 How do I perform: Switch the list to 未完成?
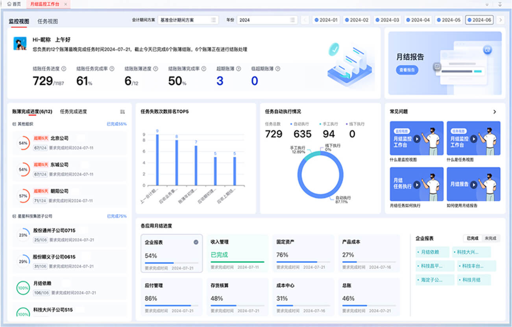tap(490, 238)
